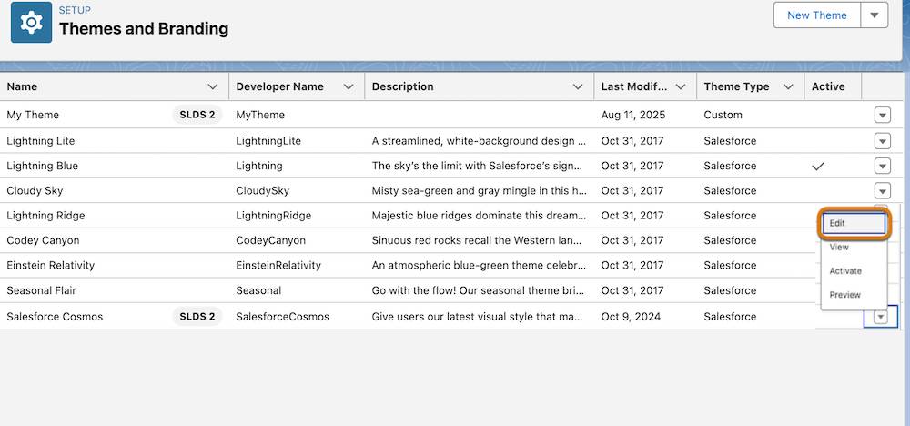
Task: Click the 'Misty sea-green and gray' description
Action: 479,190
